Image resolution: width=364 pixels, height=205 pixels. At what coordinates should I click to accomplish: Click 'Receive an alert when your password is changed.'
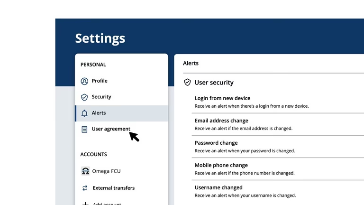tap(245, 151)
